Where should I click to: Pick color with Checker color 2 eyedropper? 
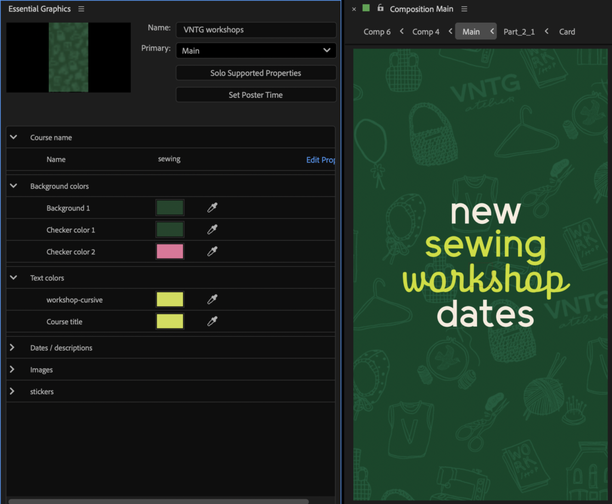pyautogui.click(x=212, y=252)
